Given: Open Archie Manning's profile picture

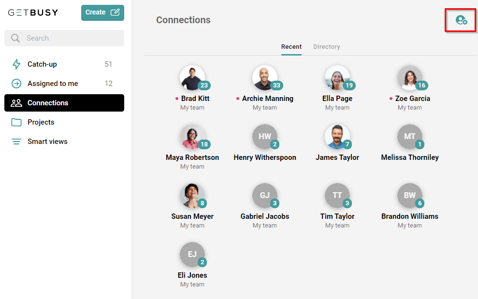Looking at the screenshot, I should (x=265, y=78).
